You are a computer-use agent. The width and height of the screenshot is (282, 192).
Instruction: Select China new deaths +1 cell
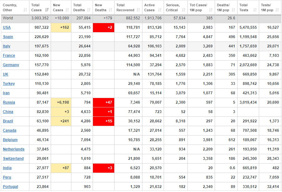104,112
